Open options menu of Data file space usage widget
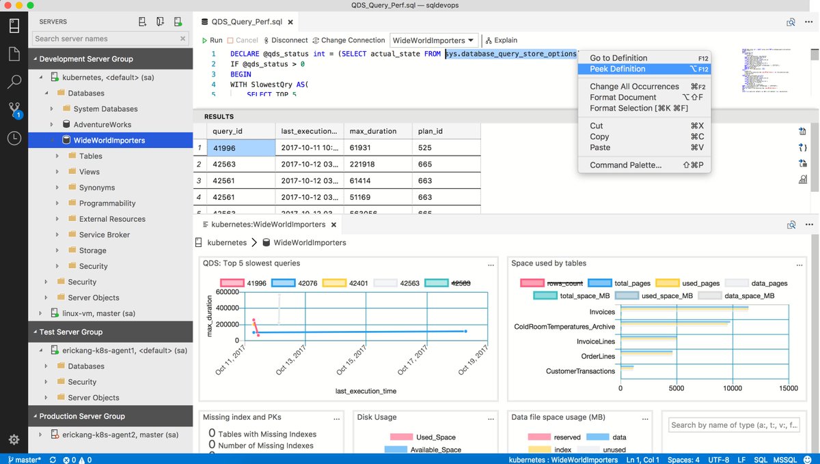 [x=644, y=418]
